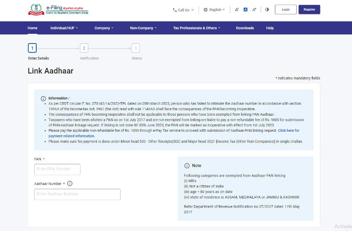Viewport: 352px width, 231px height.
Task: Click the Link Aadhaar heading
Action: (51, 71)
